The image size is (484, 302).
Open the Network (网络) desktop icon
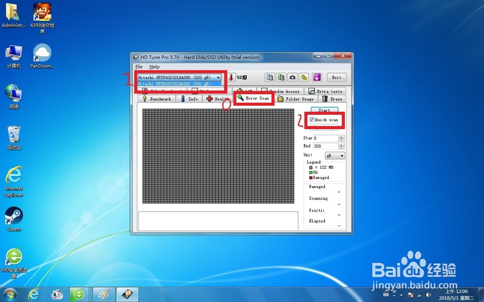click(14, 97)
